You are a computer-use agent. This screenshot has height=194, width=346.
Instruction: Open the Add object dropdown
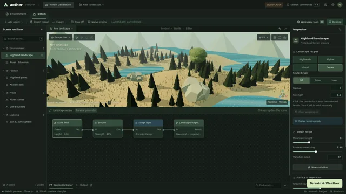14,22
